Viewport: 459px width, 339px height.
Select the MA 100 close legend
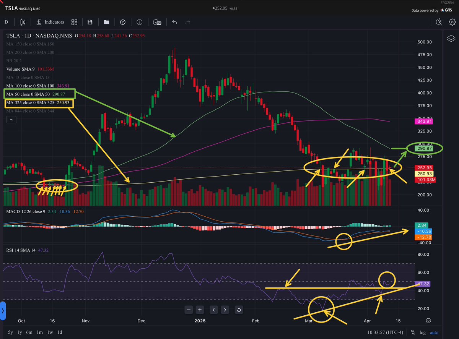coord(37,86)
